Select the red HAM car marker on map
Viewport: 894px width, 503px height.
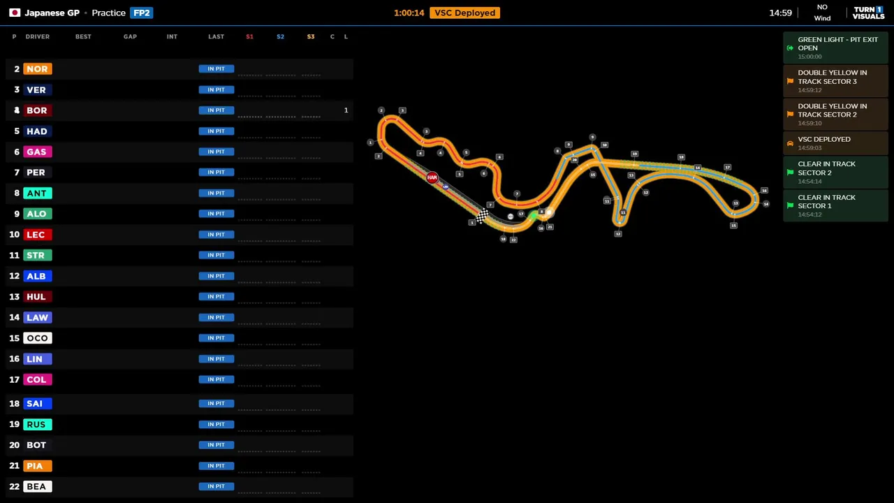(432, 177)
